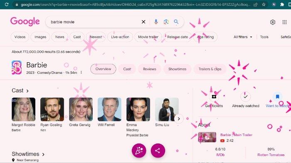This screenshot has width=291, height=163.
Task: Open the Google apps grid
Action: 284,22
